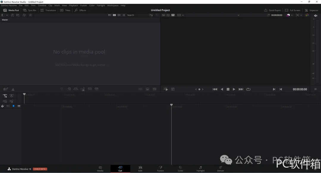
Task: Jump to the previous edit arrow
Action: tap(196, 89)
